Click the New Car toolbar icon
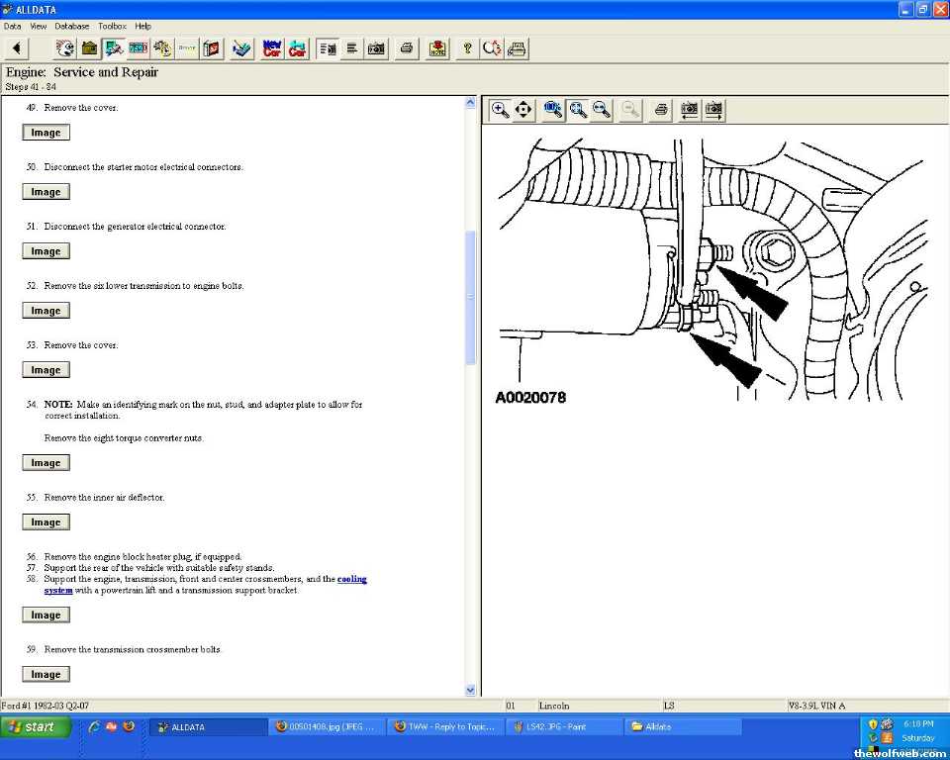Image resolution: width=950 pixels, height=760 pixels. (272, 48)
